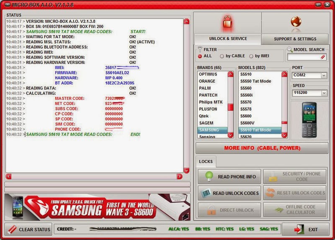The height and width of the screenshot is (240, 335).
Task: Click Models list scroll down arrow
Action: [284, 135]
